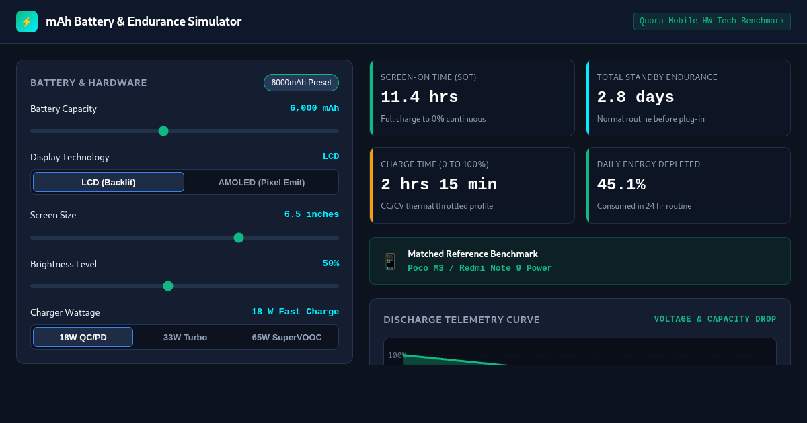Click the phone icon in Matched Reference Benchmark
Viewport: 807px width, 423px height.
click(x=390, y=261)
